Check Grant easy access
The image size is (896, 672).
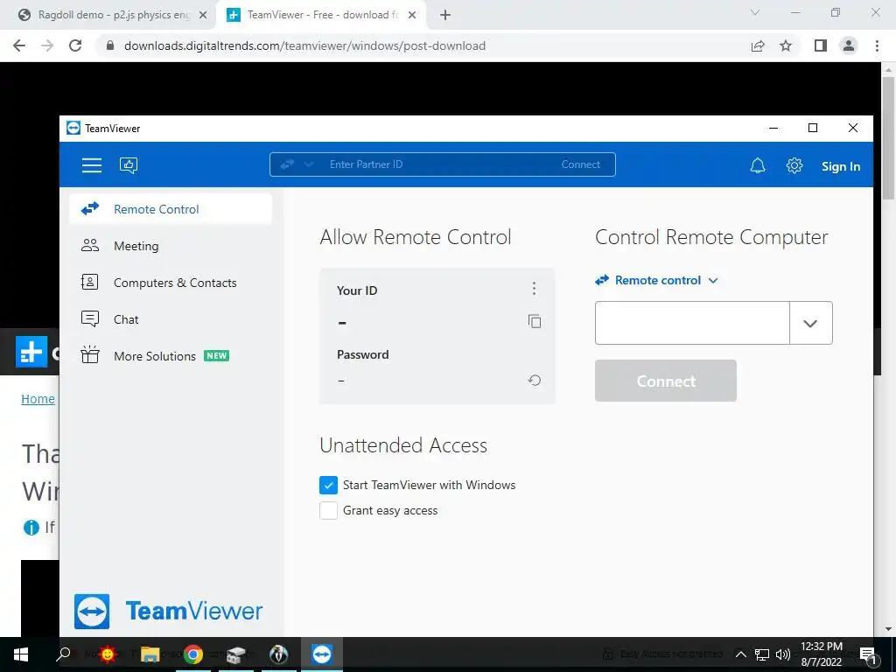click(x=329, y=510)
